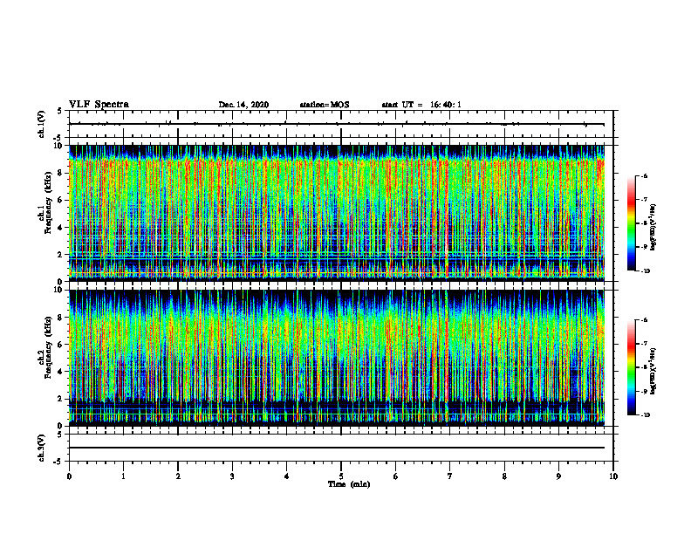The height and width of the screenshot is (534, 691).
Task: Click the "6" tick on the Time axis
Action: coord(396,476)
